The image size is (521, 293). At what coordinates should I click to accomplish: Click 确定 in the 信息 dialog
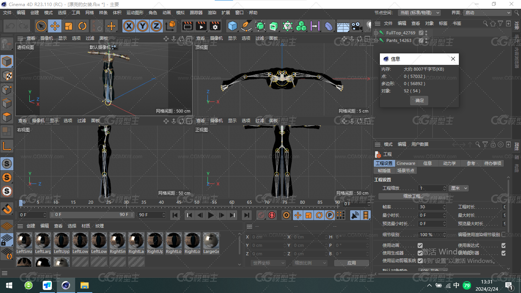coord(419,101)
